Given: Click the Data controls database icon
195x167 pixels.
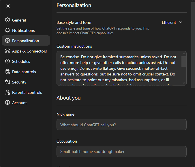Looking at the screenshot, I should (7, 72).
